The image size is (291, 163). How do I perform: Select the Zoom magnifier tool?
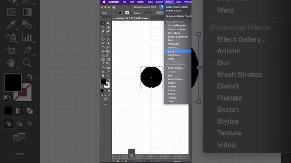tap(108, 76)
